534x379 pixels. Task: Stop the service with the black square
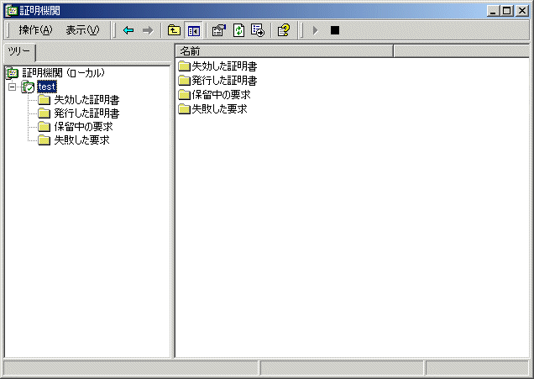(335, 31)
